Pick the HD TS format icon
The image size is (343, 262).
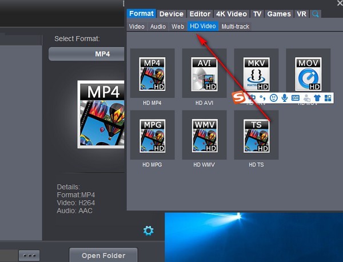[256, 135]
